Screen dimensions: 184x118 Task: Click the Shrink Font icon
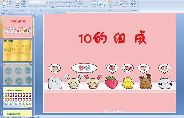point(51,2)
